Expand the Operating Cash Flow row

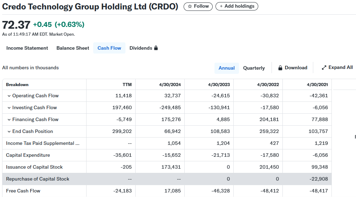[9, 96]
